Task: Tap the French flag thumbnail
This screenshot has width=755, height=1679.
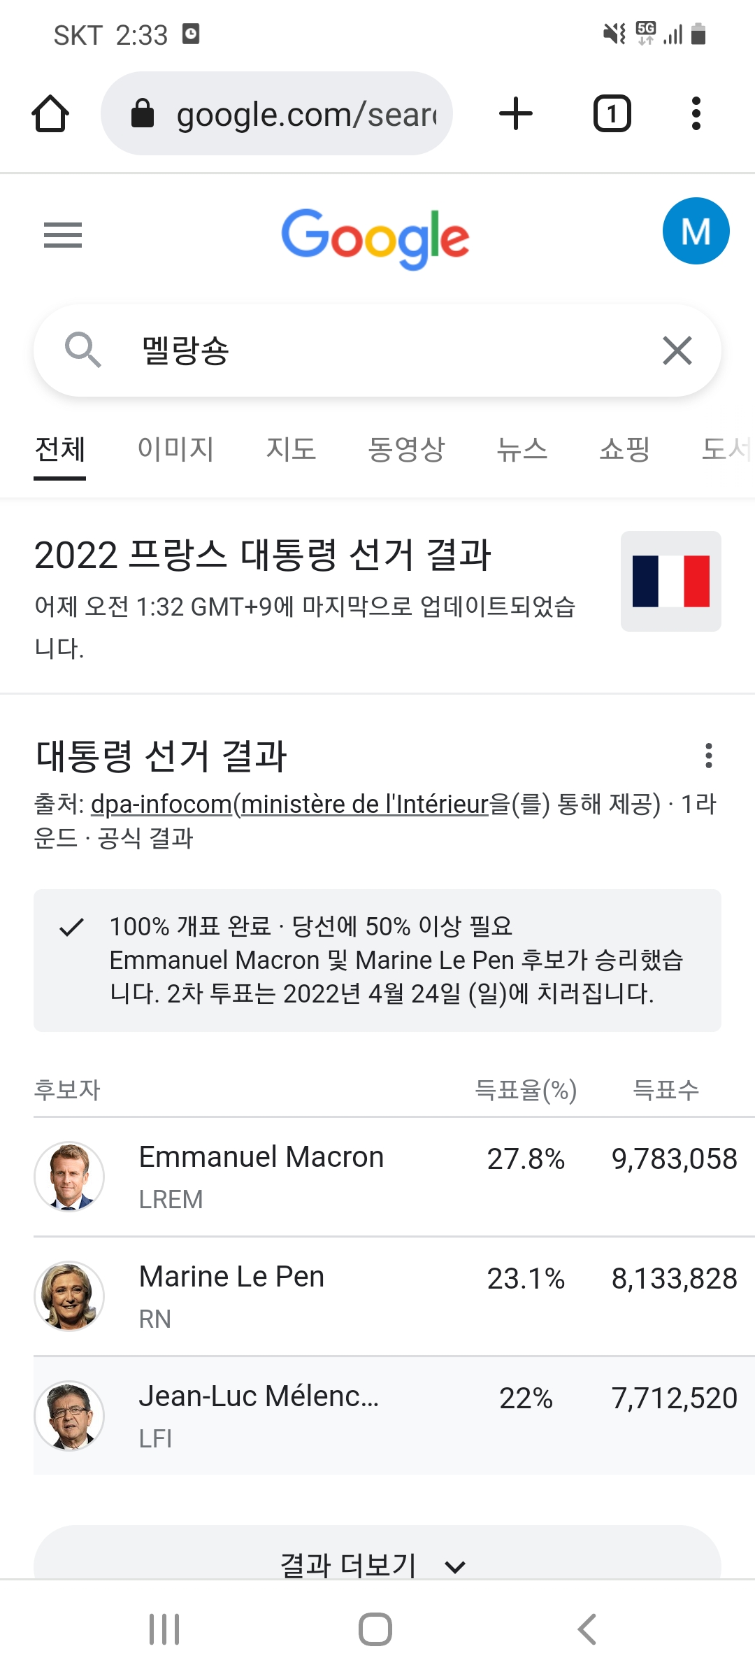Action: (670, 581)
